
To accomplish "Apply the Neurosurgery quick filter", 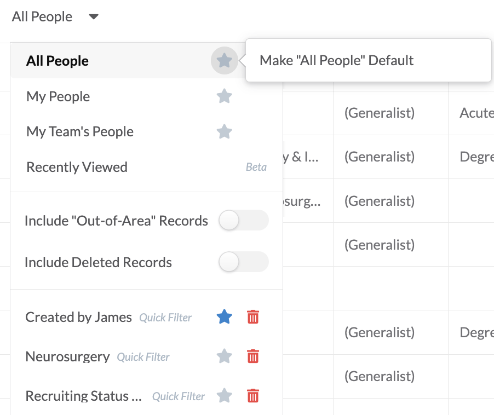I will (68, 357).
